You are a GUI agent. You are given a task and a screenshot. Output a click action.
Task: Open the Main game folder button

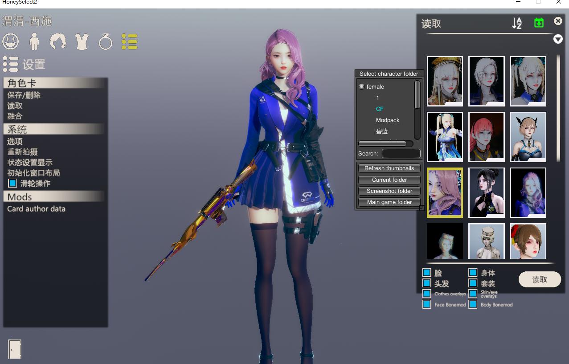389,202
